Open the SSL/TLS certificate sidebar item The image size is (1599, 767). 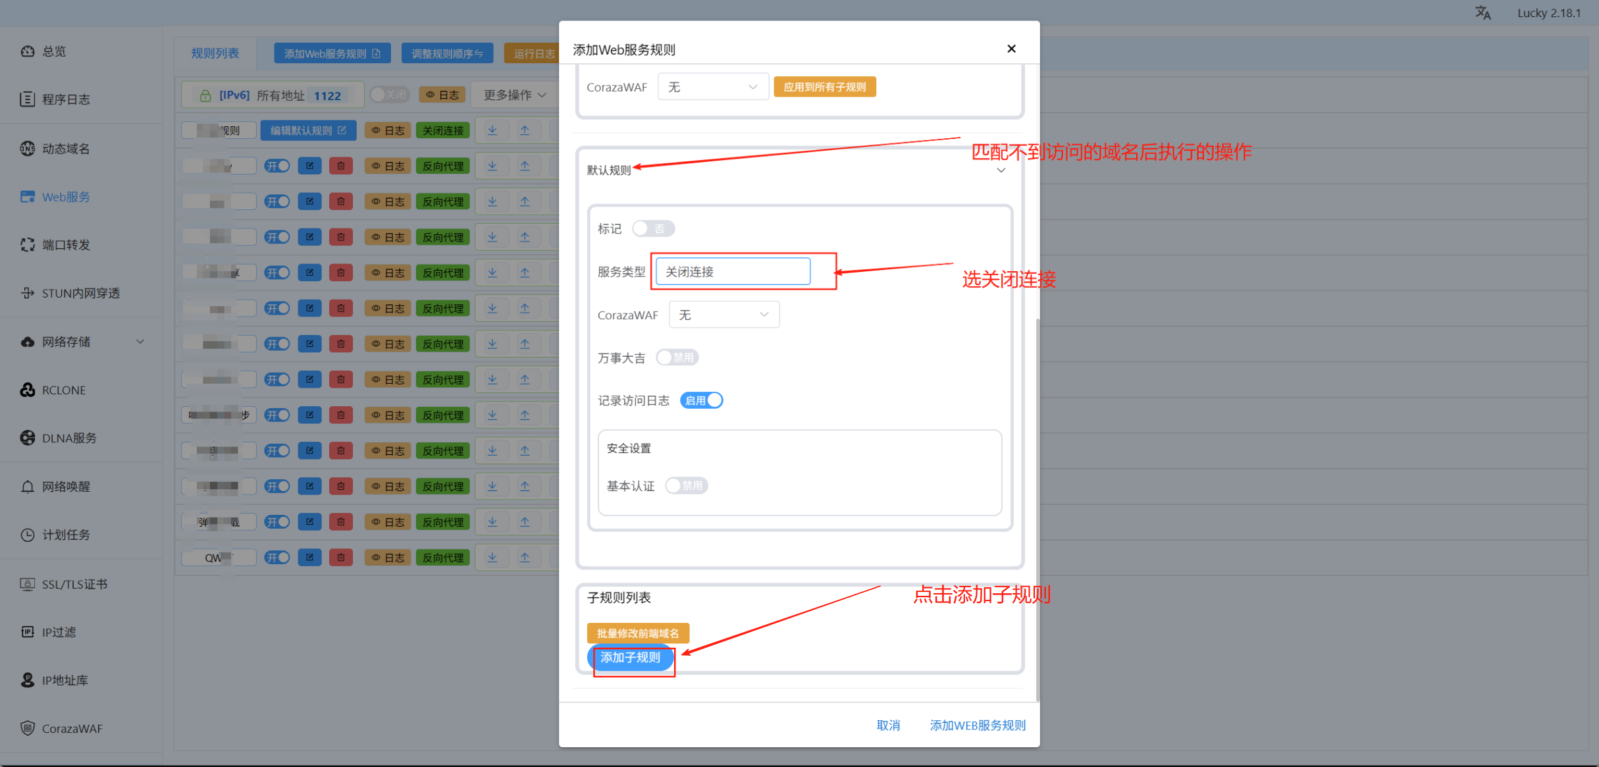click(x=74, y=584)
